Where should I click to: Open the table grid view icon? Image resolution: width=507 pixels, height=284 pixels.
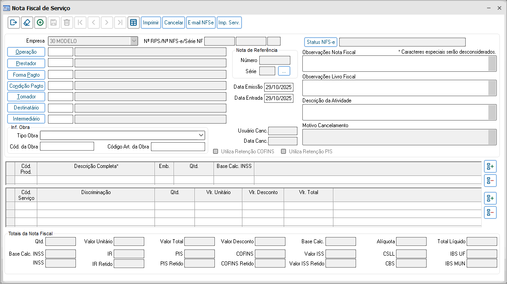pos(133,23)
